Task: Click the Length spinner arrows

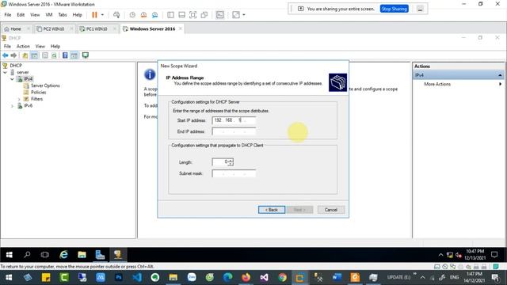Action: coord(231,161)
